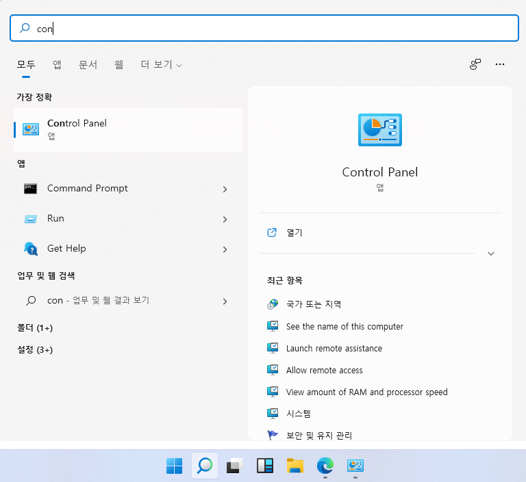Open Control Panel from the taskbar
526x482 pixels.
pyautogui.click(x=355, y=466)
